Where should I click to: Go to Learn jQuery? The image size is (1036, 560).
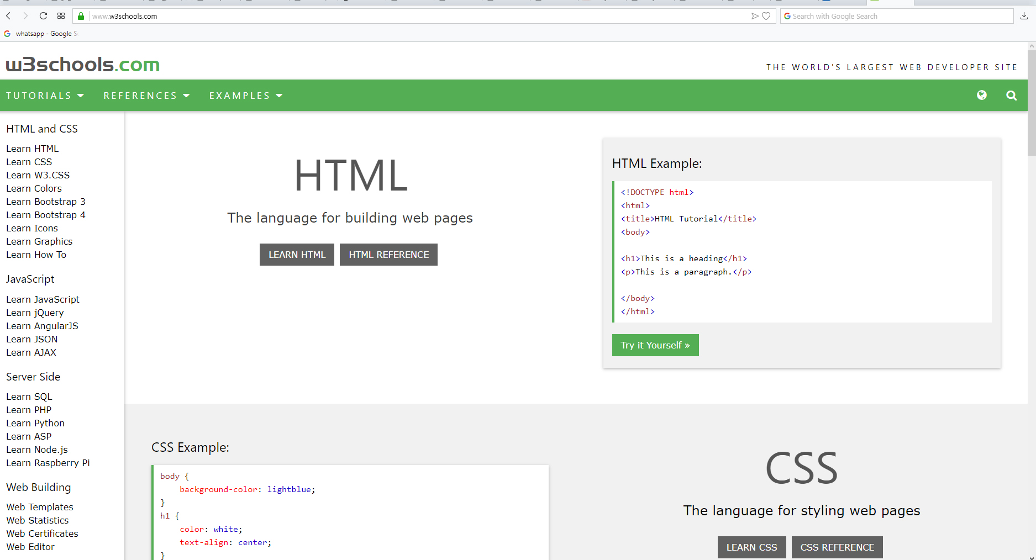coord(35,313)
